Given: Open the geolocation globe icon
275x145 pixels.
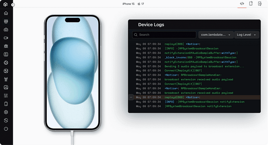Looking at the screenshot, I should pyautogui.click(x=6, y=63).
